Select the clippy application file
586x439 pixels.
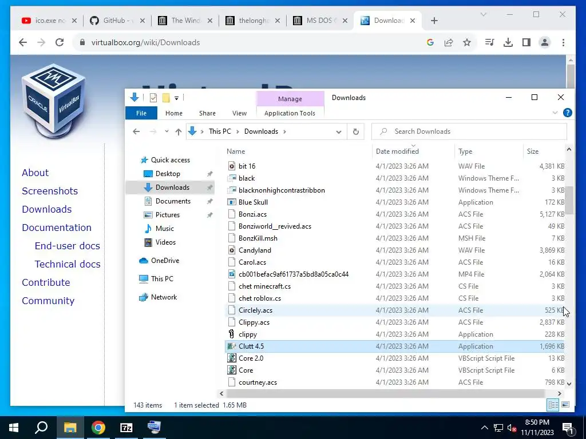248,334
